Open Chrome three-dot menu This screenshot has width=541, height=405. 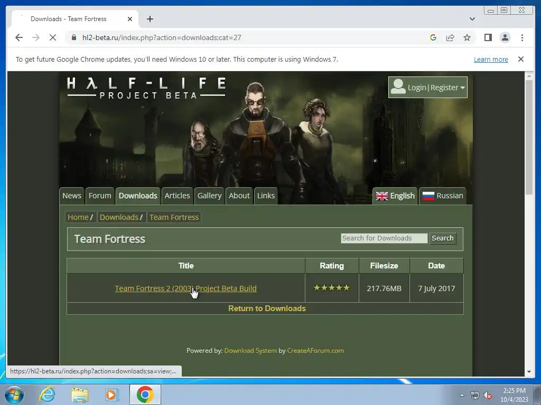point(522,37)
